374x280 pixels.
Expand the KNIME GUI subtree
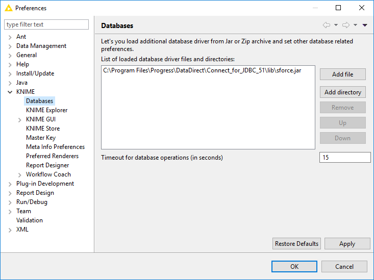click(20, 119)
